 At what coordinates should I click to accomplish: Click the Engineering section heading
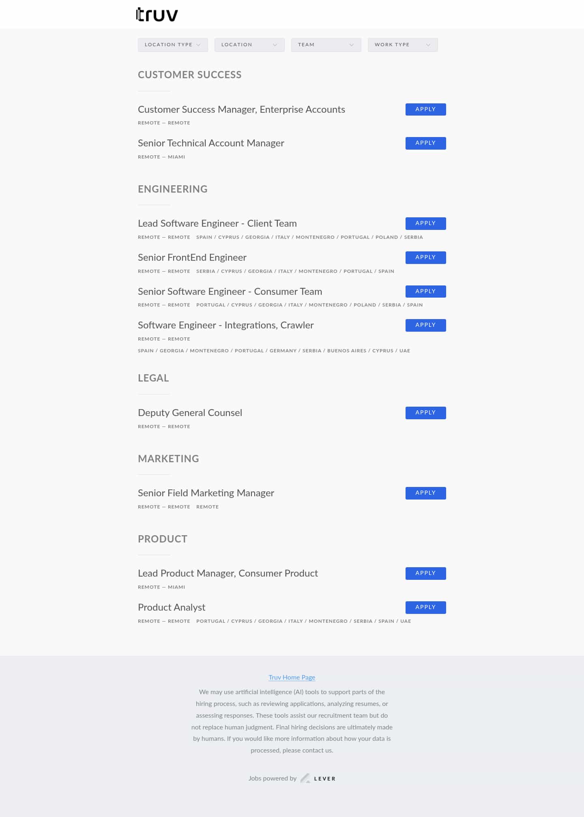pyautogui.click(x=173, y=189)
